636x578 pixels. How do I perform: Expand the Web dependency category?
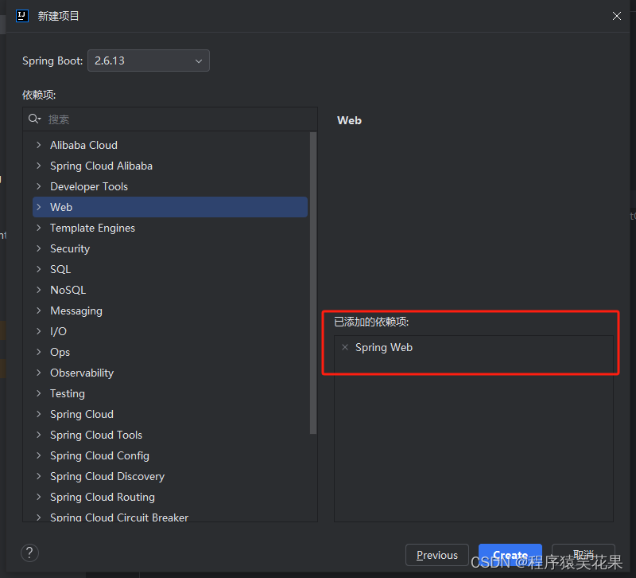point(37,206)
